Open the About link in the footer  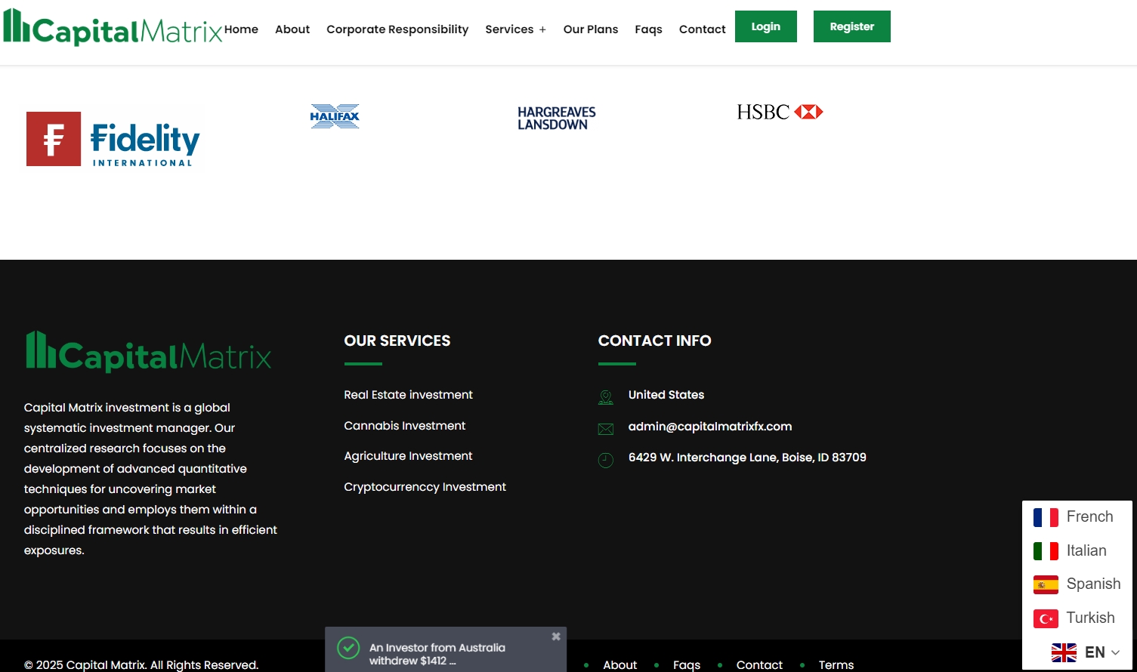pos(620,665)
